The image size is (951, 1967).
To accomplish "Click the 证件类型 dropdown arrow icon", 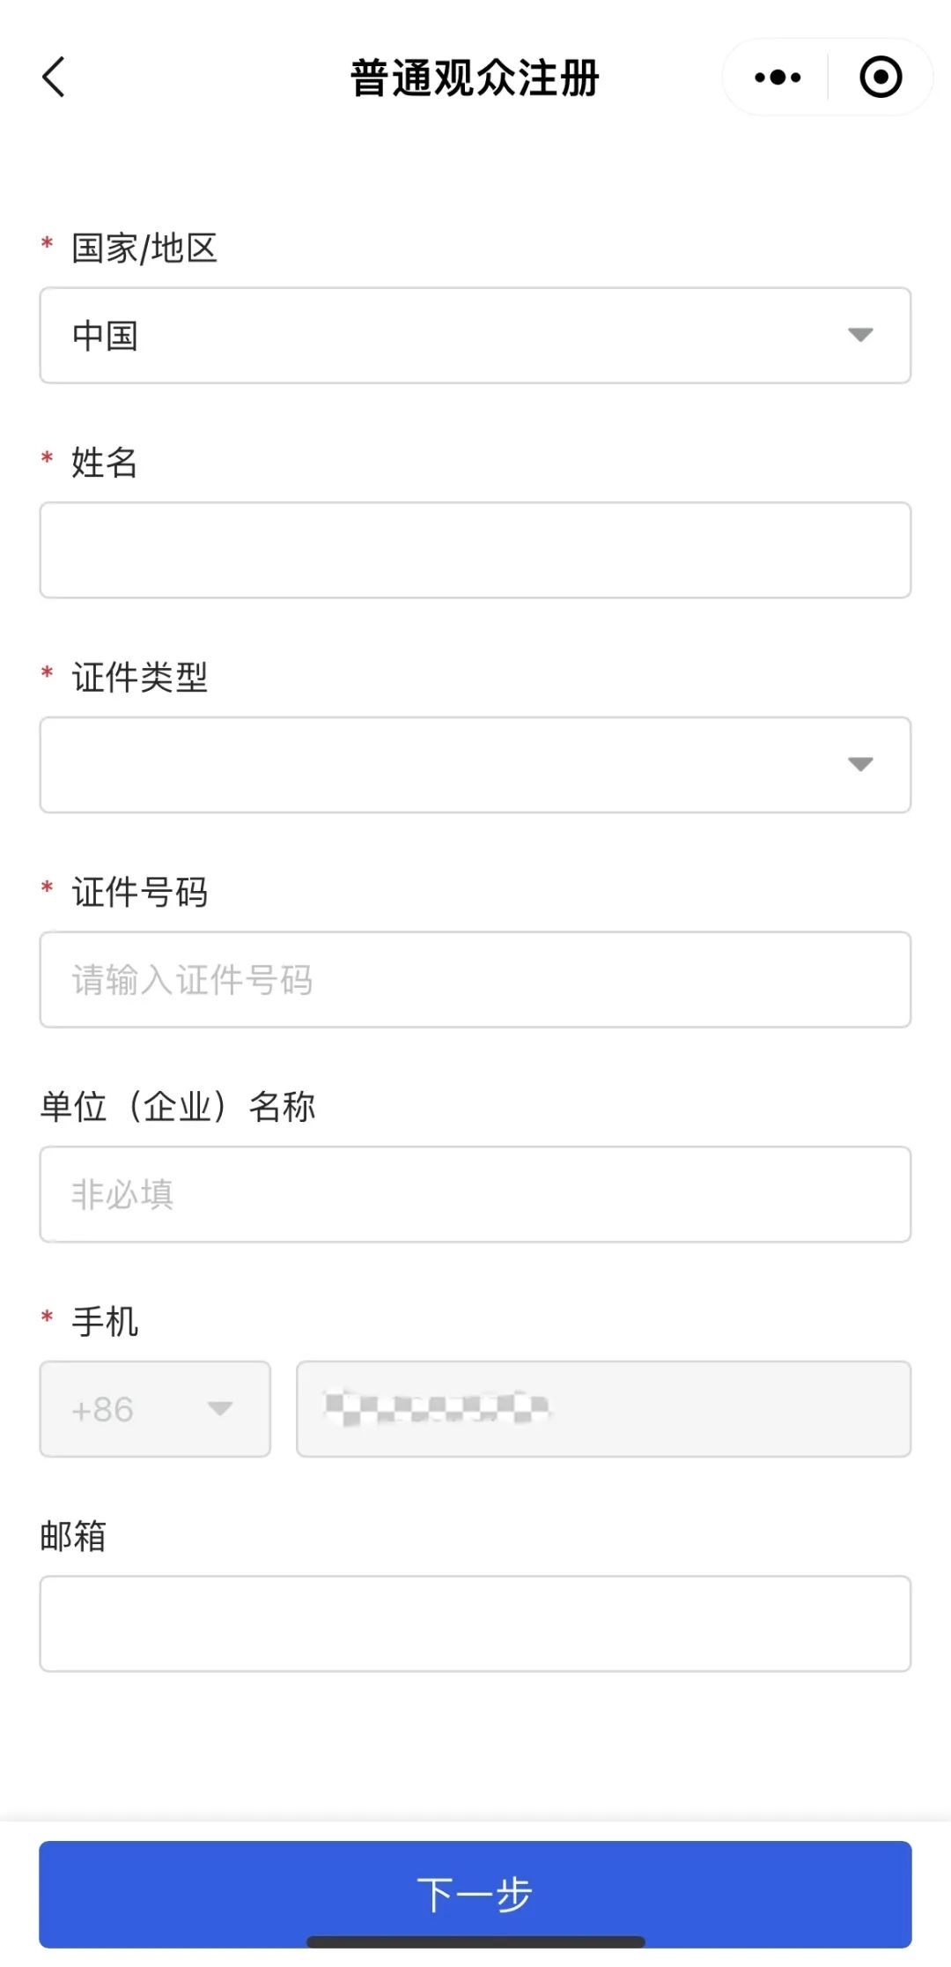I will [x=859, y=765].
